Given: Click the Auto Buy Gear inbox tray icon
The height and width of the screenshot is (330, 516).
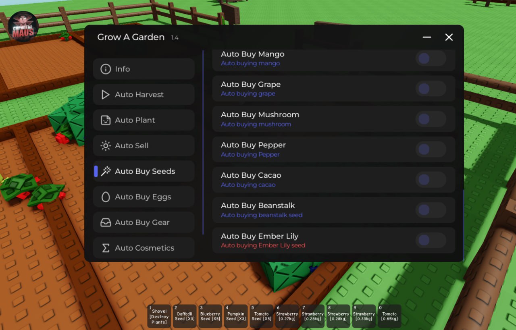Looking at the screenshot, I should 106,222.
